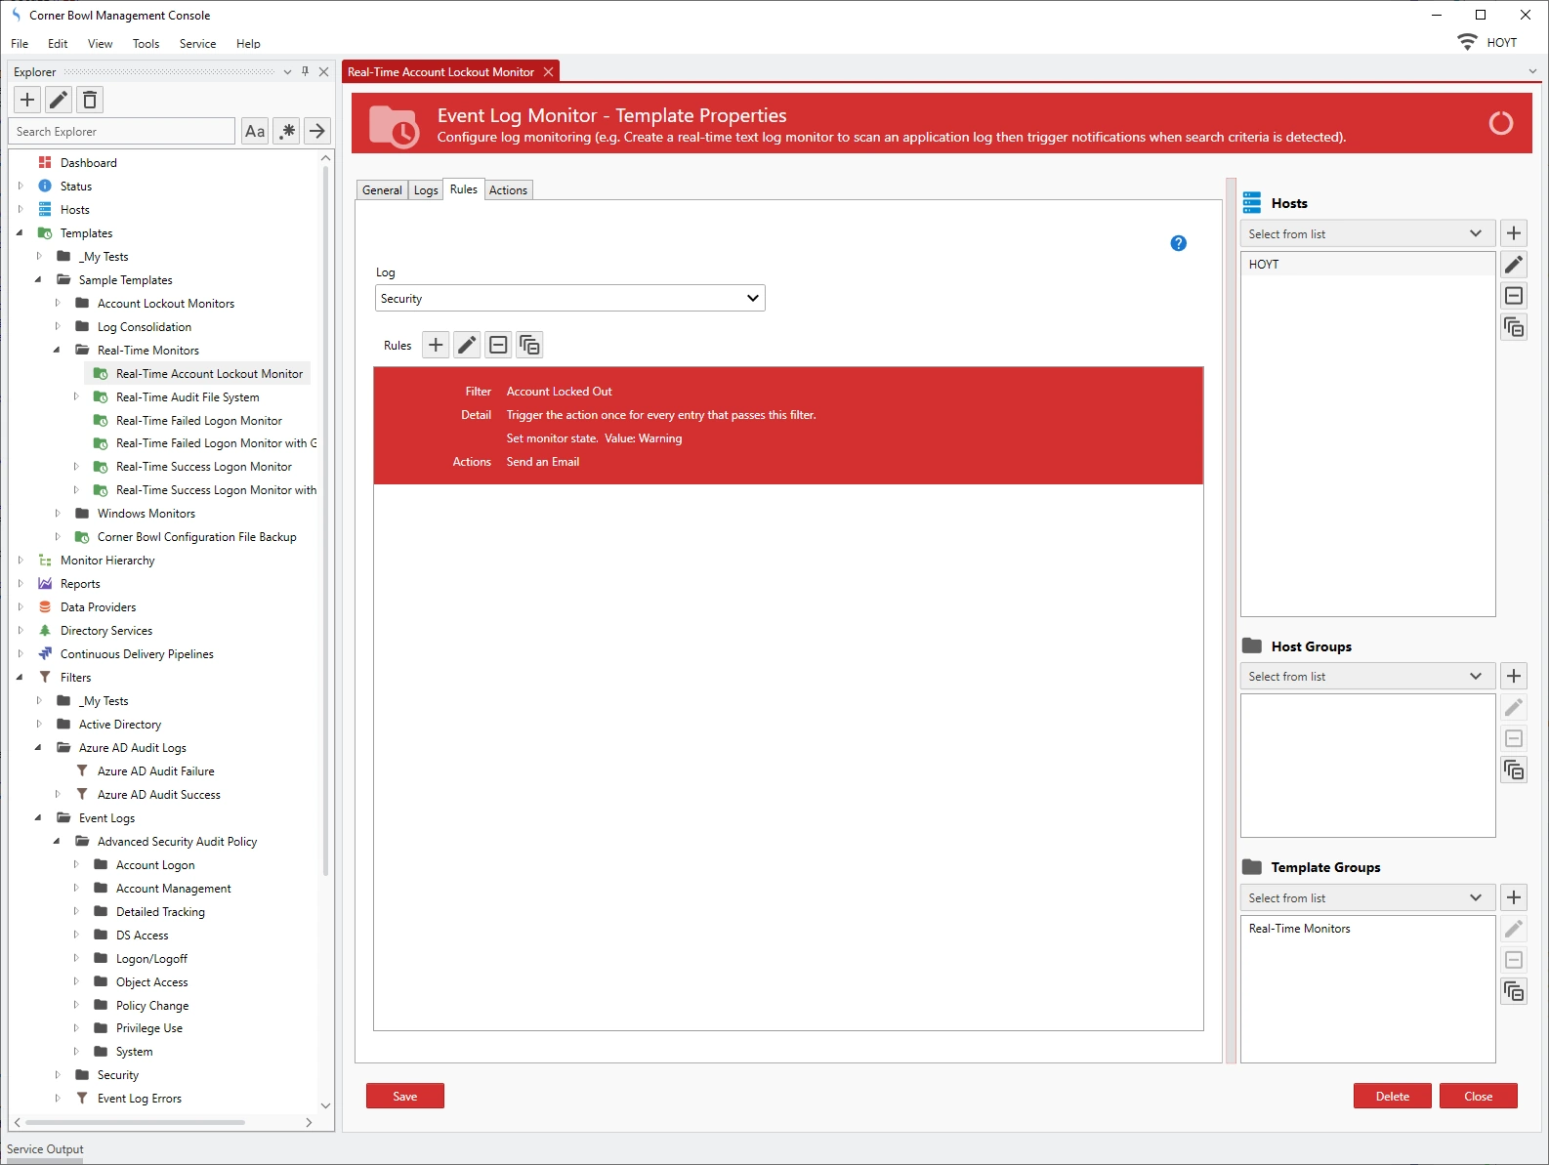Expand the Monitor Hierarchy tree node

[x=21, y=561]
